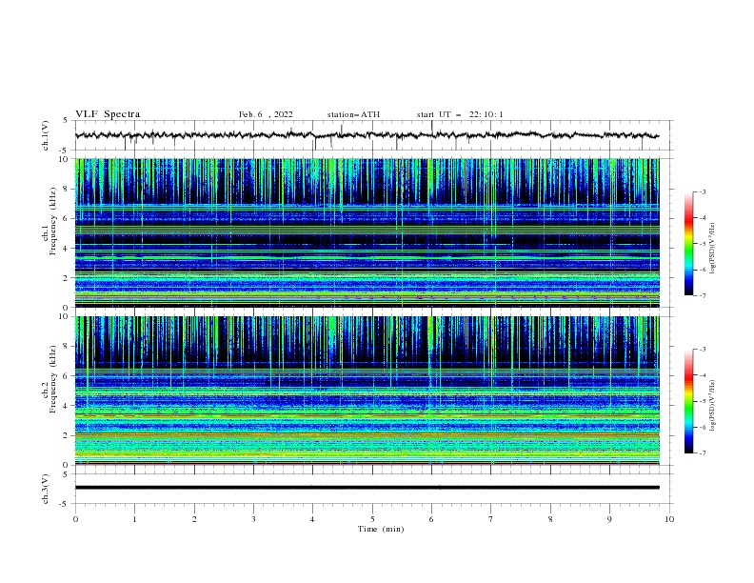Click inside the ch.1 spectrogram panel
Viewport: 754px width, 583px height.
coord(367,232)
